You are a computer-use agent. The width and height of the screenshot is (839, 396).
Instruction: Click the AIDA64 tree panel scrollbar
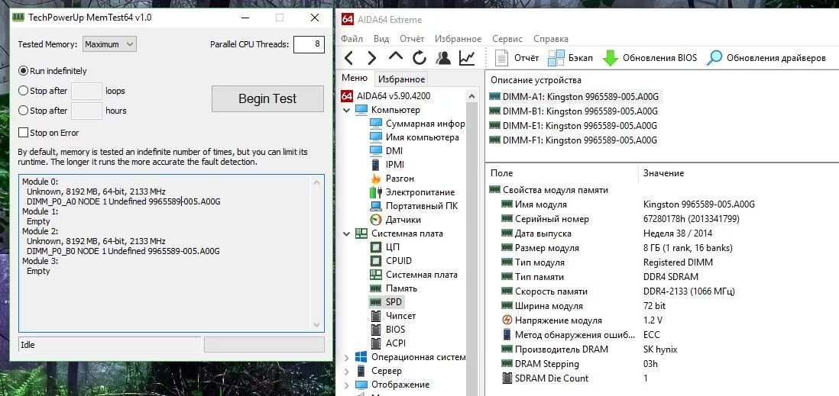pyautogui.click(x=472, y=243)
